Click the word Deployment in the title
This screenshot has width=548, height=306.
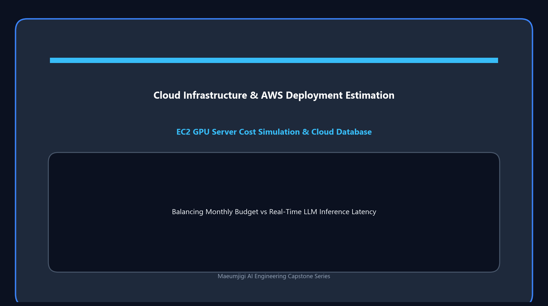pyautogui.click(x=314, y=95)
